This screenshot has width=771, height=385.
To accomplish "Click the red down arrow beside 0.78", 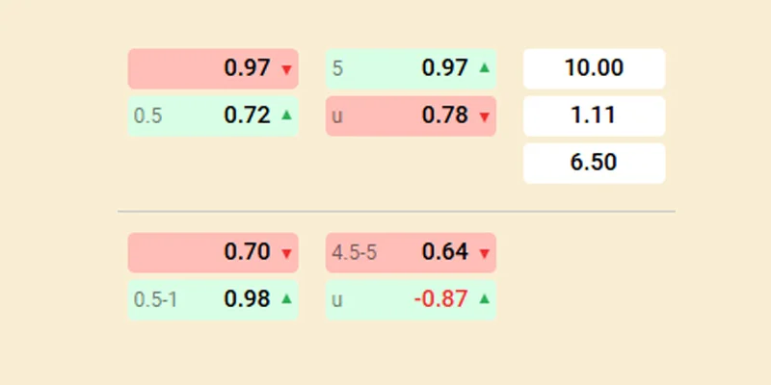I will (x=484, y=116).
